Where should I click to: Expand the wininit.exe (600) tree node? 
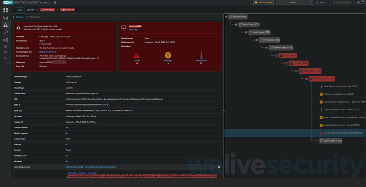pyautogui.click(x=236, y=24)
